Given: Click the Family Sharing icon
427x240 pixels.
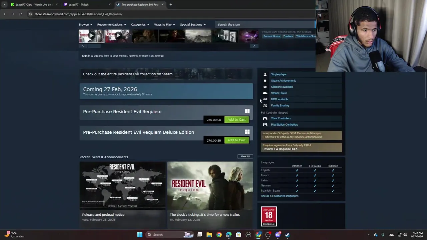Looking at the screenshot, I should point(265,105).
